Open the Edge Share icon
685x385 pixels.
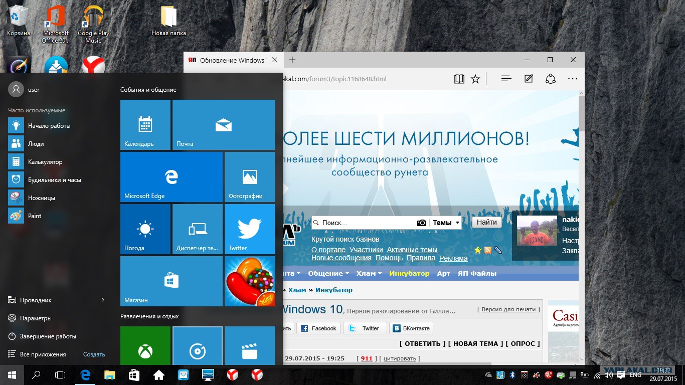click(x=551, y=79)
